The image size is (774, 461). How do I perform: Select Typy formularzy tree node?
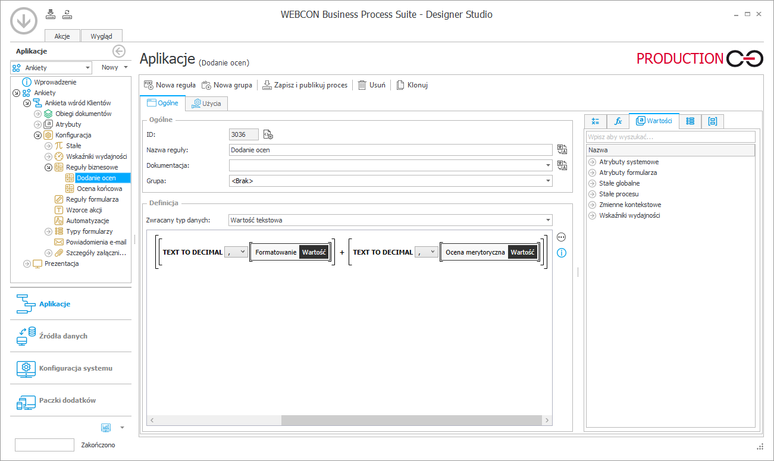click(x=89, y=231)
